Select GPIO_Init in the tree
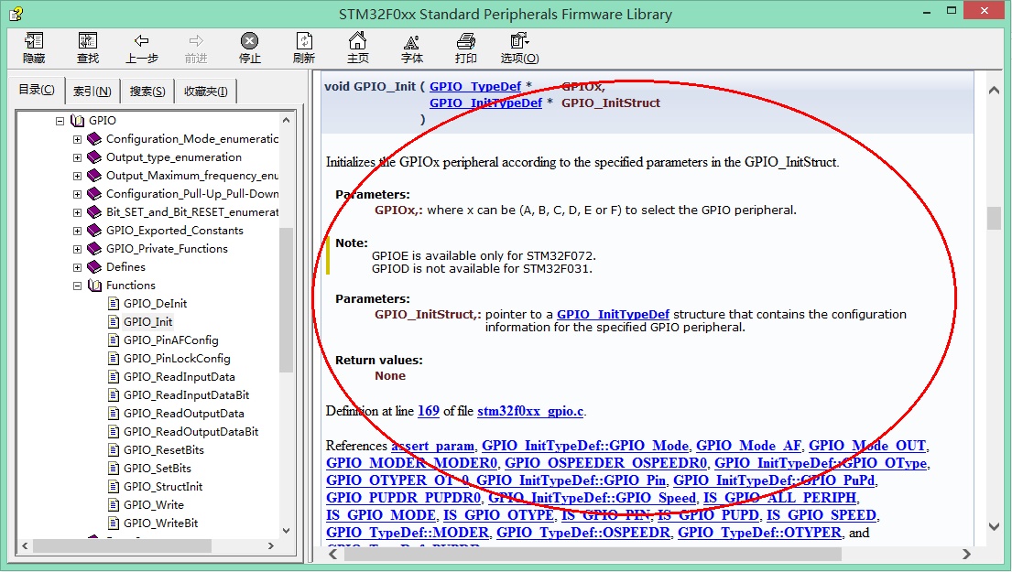Viewport: 1012px width, 572px height. [147, 322]
